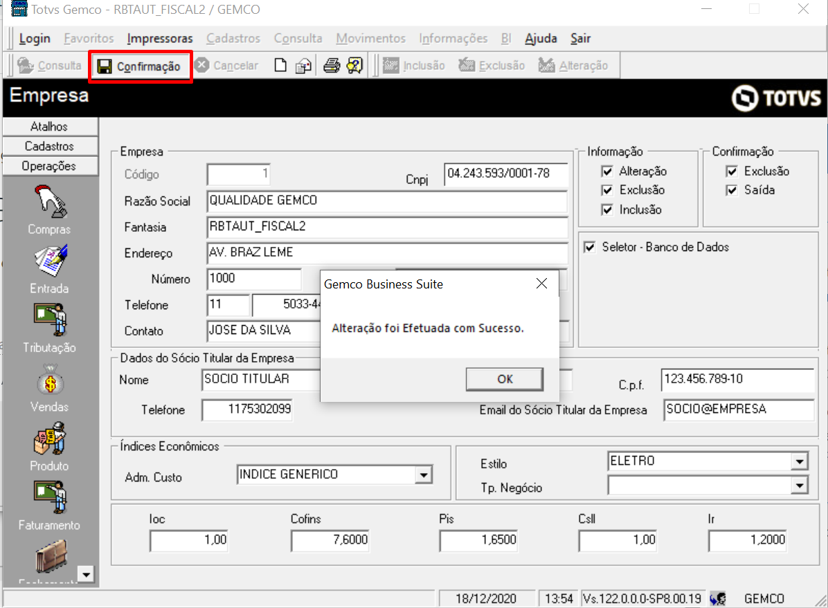Click the C.p.f. input field
828x608 pixels.
click(x=737, y=380)
